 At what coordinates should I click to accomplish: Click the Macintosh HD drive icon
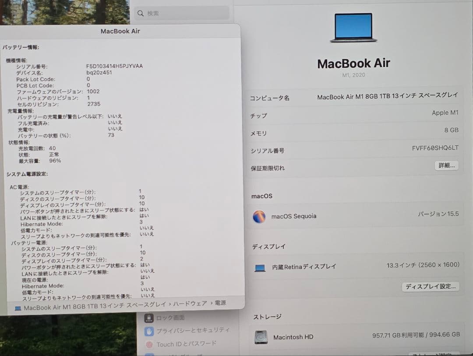click(261, 337)
